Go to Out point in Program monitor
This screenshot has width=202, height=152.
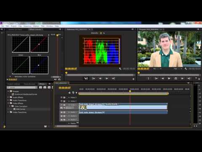189,79
